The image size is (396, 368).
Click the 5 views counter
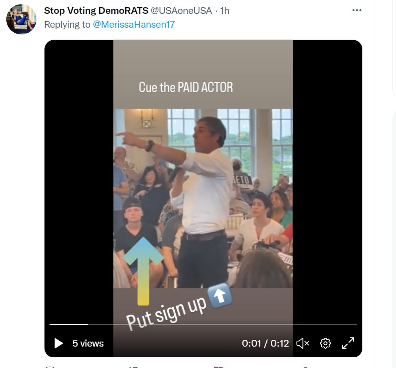[x=88, y=343]
